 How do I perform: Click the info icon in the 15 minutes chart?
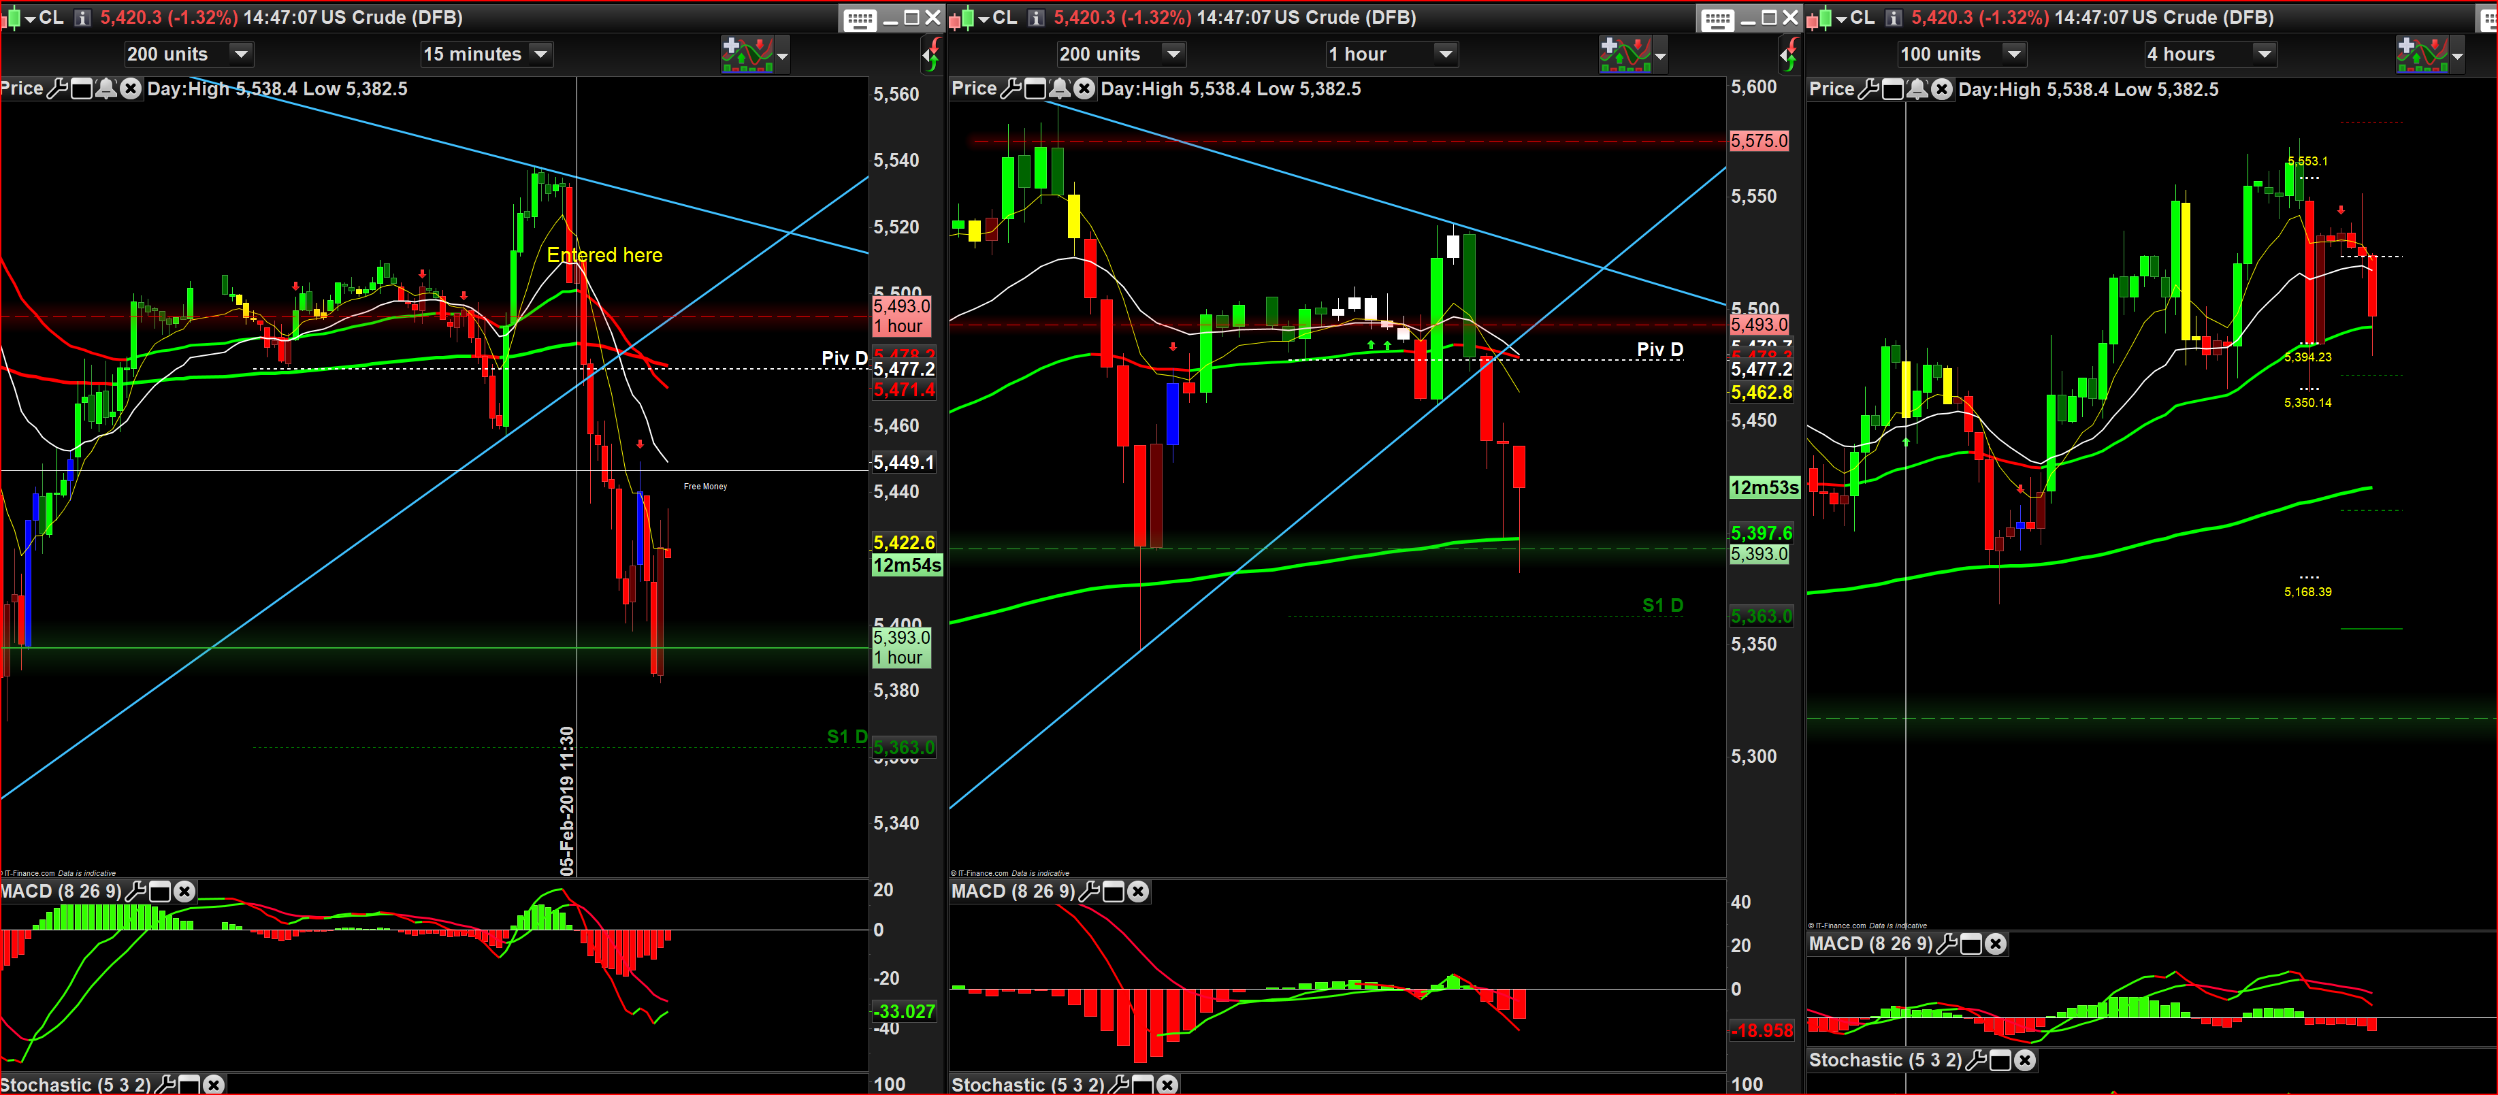pyautogui.click(x=82, y=18)
